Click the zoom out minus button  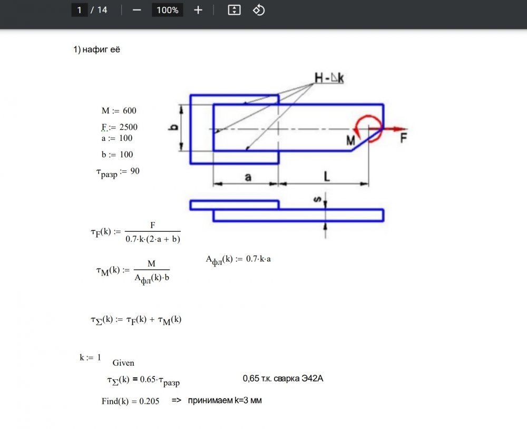(x=137, y=10)
